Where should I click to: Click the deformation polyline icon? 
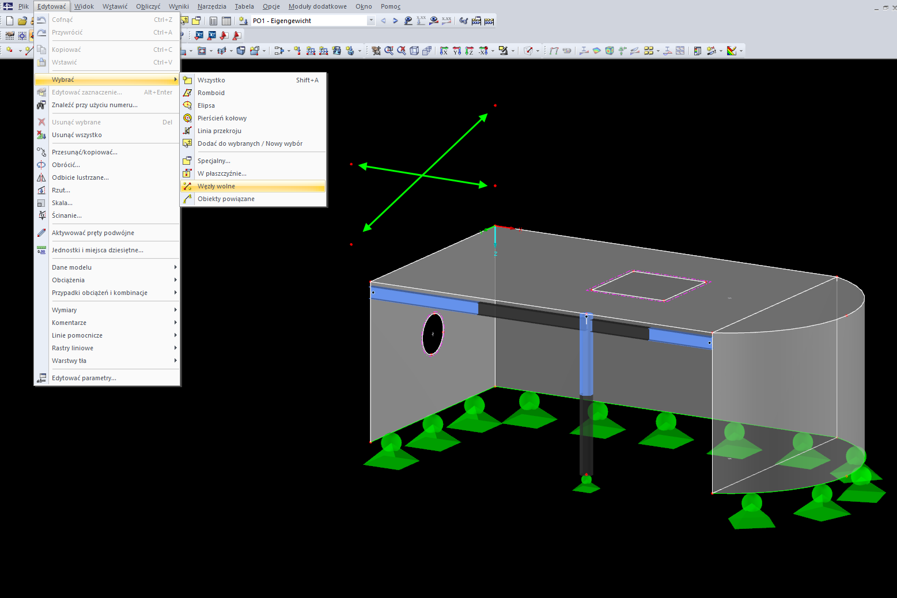coord(554,51)
